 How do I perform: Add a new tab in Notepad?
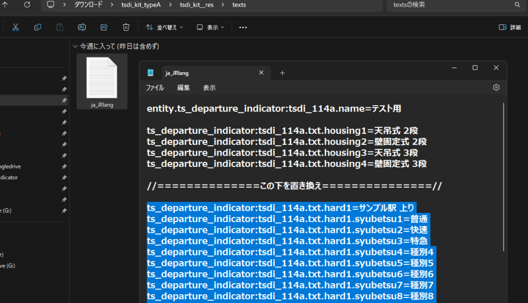(x=282, y=73)
